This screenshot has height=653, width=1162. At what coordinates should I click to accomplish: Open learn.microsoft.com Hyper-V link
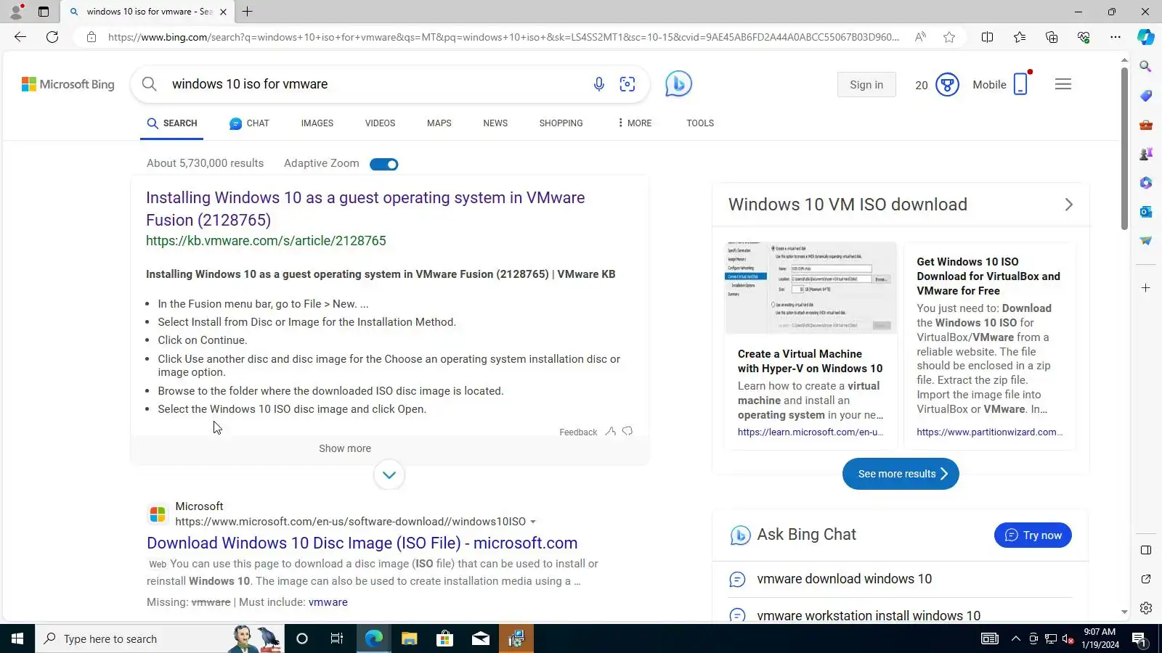tap(810, 432)
